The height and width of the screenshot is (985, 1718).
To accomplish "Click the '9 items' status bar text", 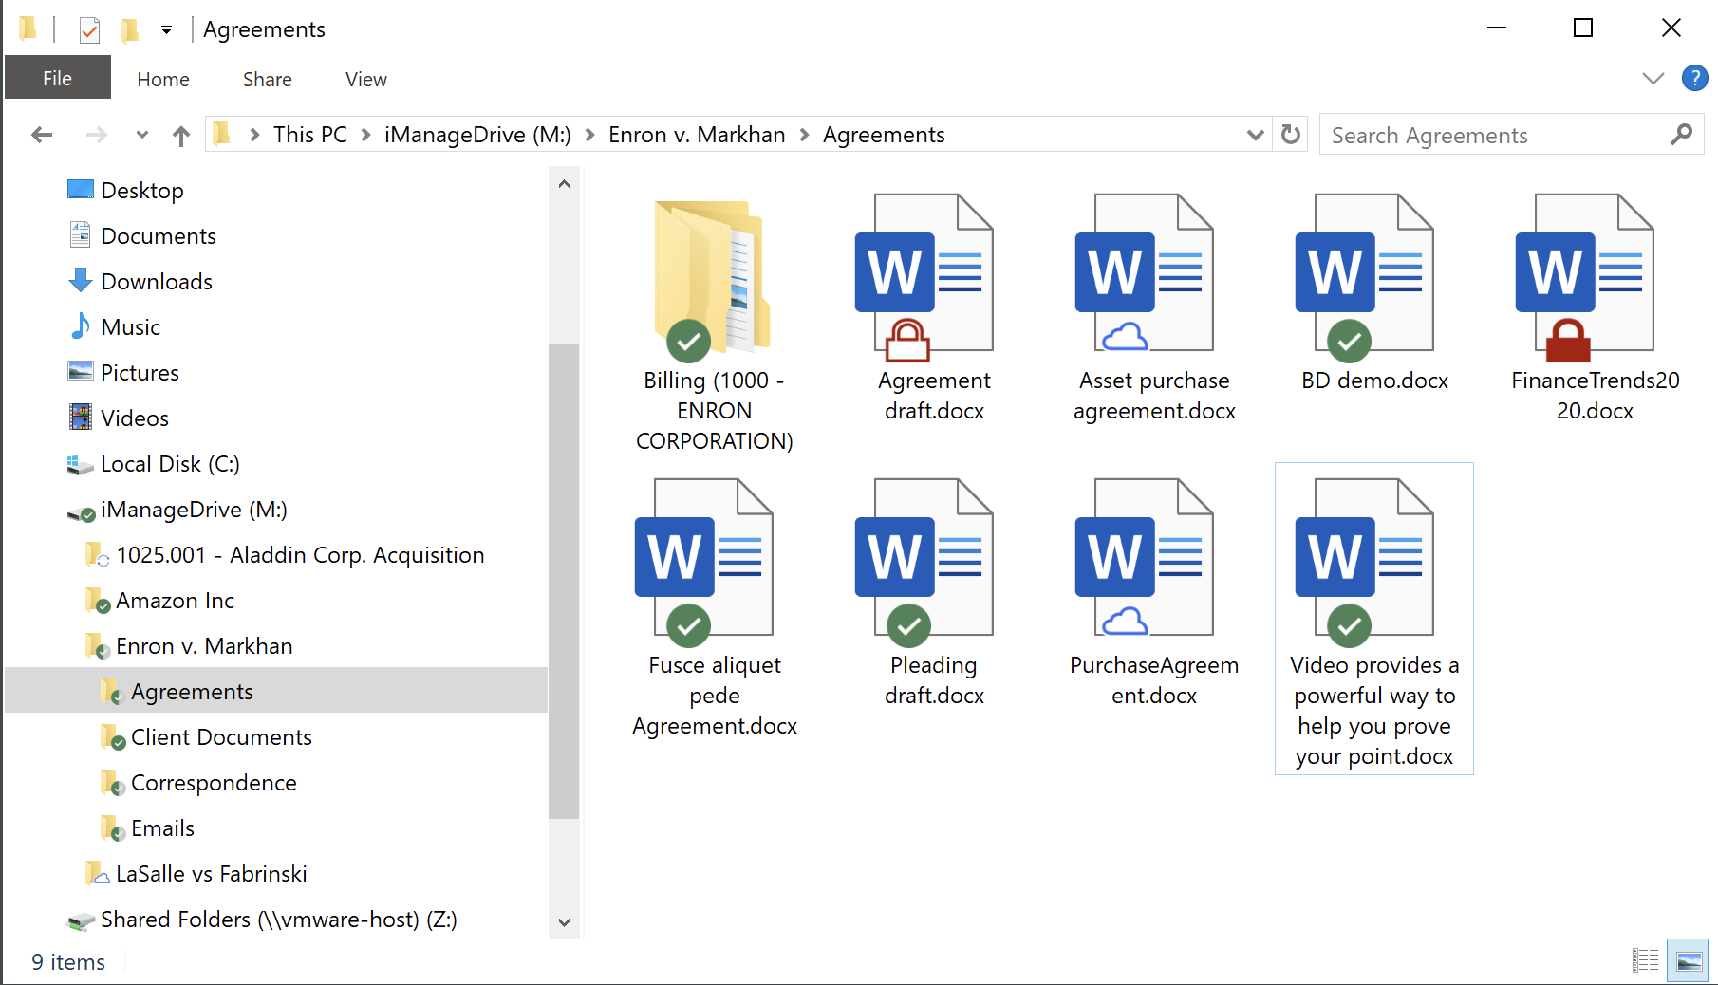I will pos(68,962).
